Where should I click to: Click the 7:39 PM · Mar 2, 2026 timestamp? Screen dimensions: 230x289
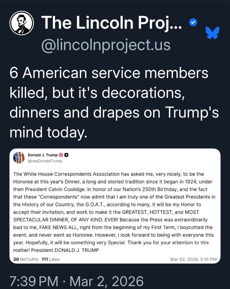[76, 281]
